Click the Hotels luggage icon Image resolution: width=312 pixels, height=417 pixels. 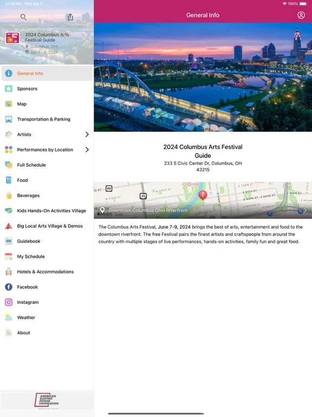click(x=9, y=271)
